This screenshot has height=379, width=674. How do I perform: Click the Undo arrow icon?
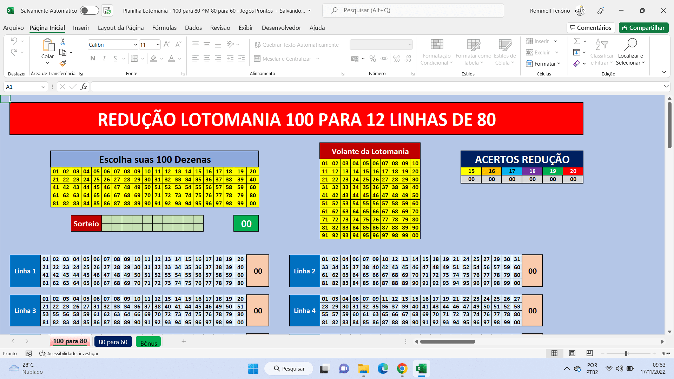[14, 41]
